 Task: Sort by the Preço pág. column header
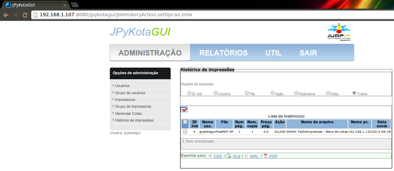point(266,124)
